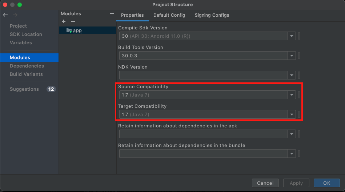Switch to the Default Config tab
Screen dimensions: 345x192
click(x=169, y=15)
